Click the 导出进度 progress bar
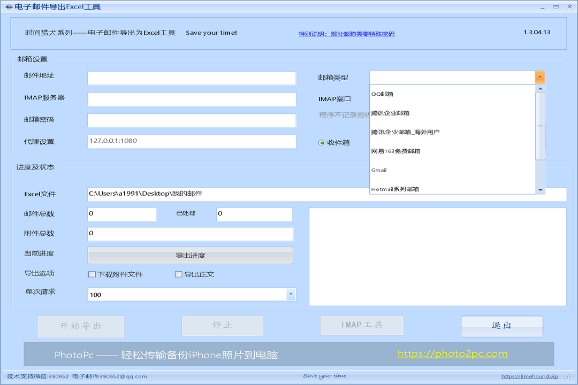 coord(190,255)
